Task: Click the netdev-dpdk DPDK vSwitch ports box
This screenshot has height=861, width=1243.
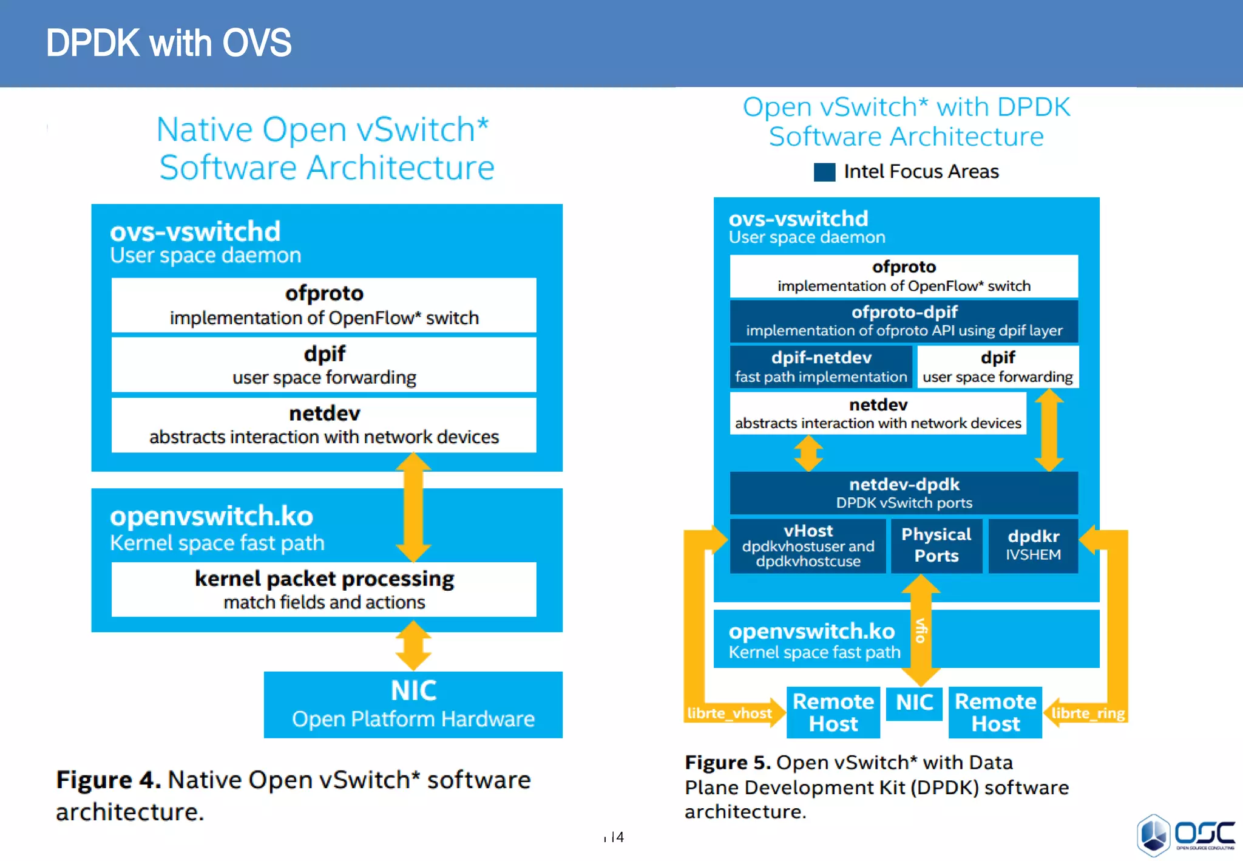Action: [x=904, y=493]
